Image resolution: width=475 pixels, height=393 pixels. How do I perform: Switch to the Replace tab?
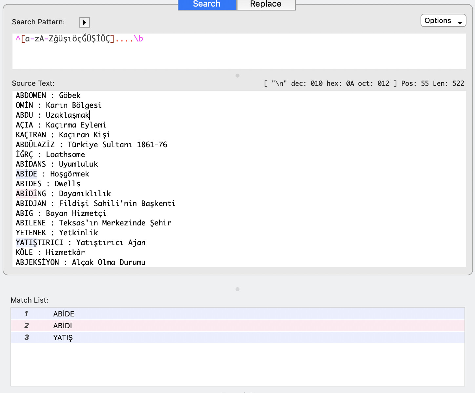tap(266, 4)
